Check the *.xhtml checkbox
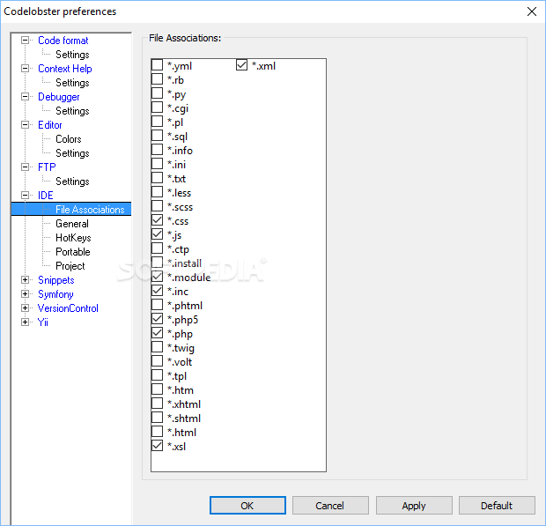The image size is (546, 526). point(157,404)
